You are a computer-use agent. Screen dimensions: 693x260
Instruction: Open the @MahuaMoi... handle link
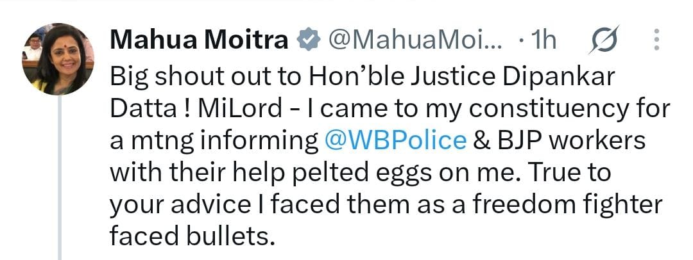(x=415, y=40)
